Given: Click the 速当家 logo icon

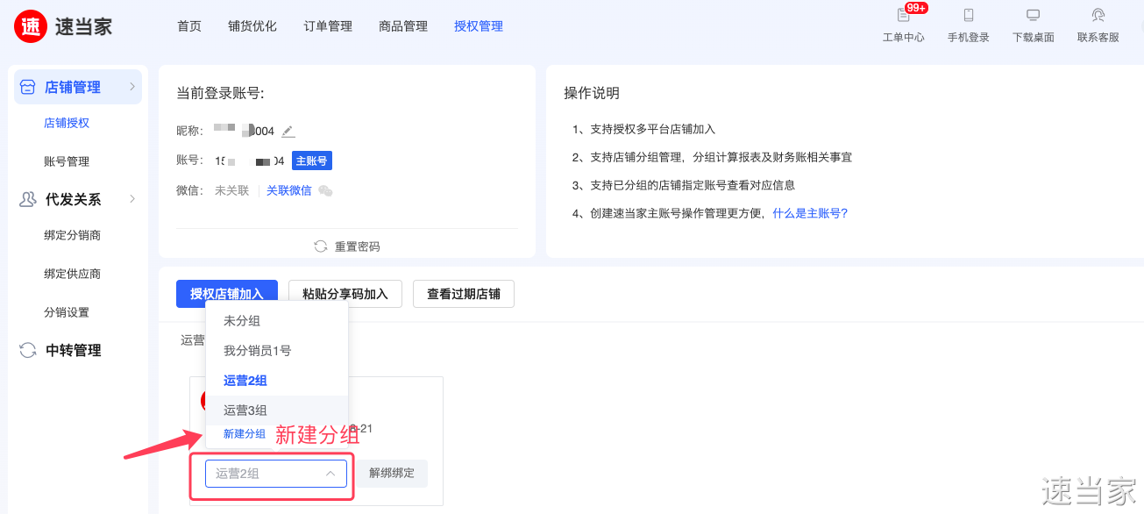Looking at the screenshot, I should click(x=31, y=26).
